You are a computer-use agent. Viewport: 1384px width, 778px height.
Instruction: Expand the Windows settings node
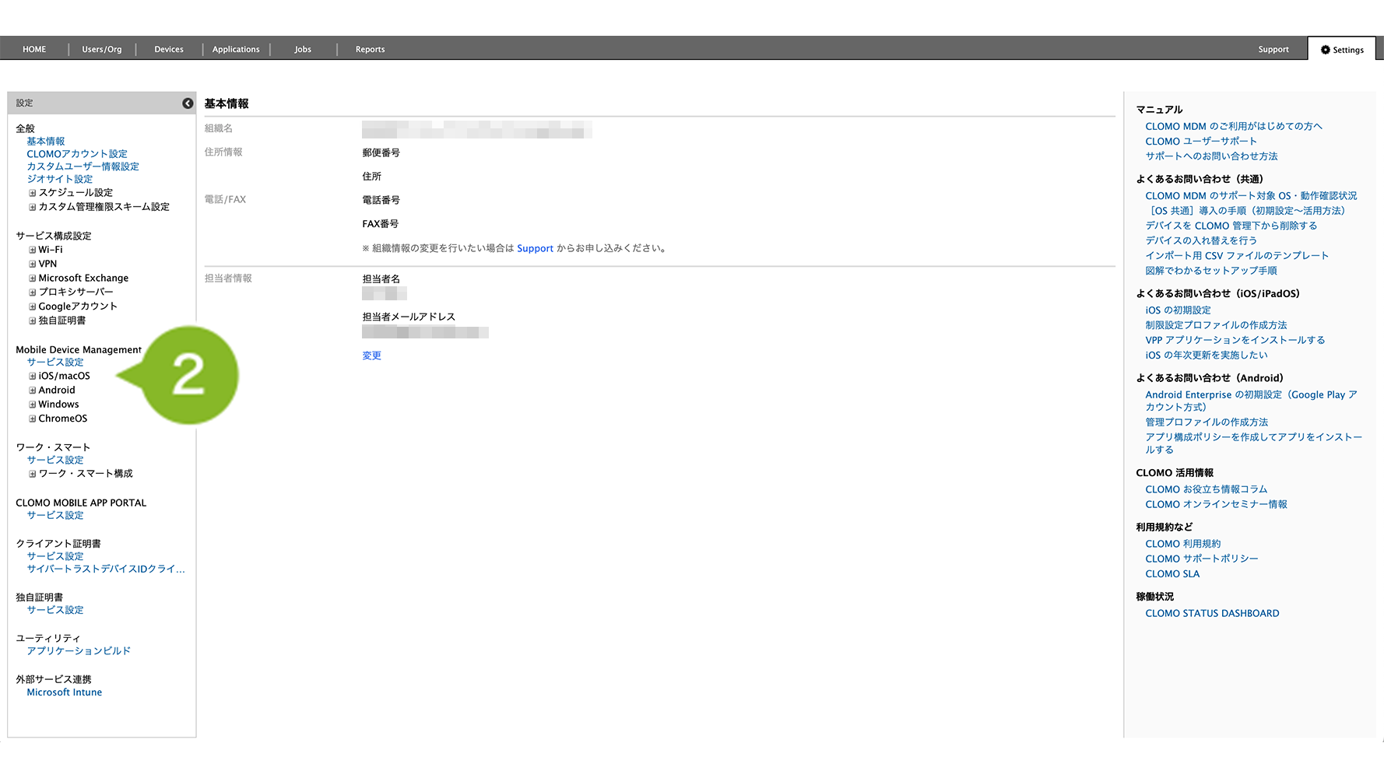(33, 405)
